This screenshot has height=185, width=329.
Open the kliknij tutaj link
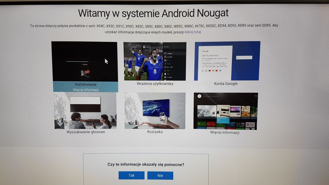point(193,32)
